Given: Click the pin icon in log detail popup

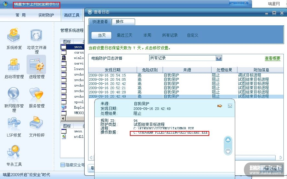Looking at the screenshot, I should (220, 106).
